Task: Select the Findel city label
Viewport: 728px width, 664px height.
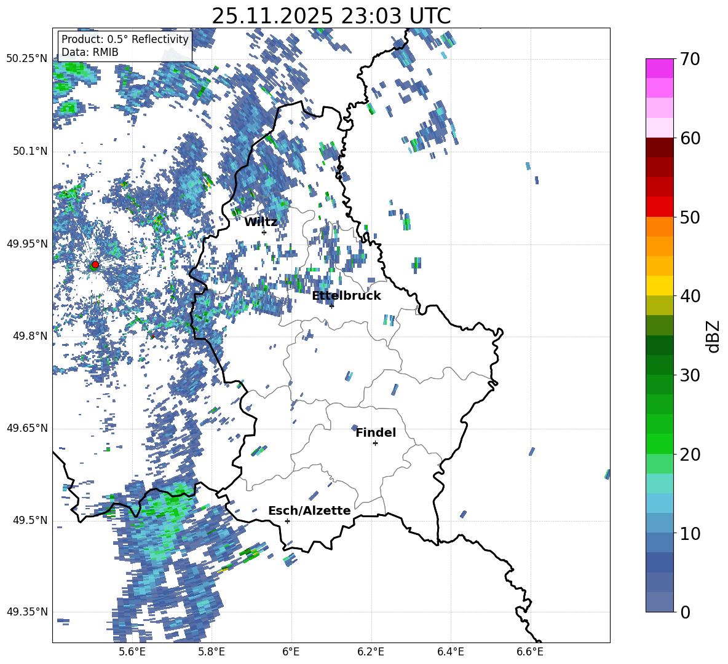Action: point(376,432)
